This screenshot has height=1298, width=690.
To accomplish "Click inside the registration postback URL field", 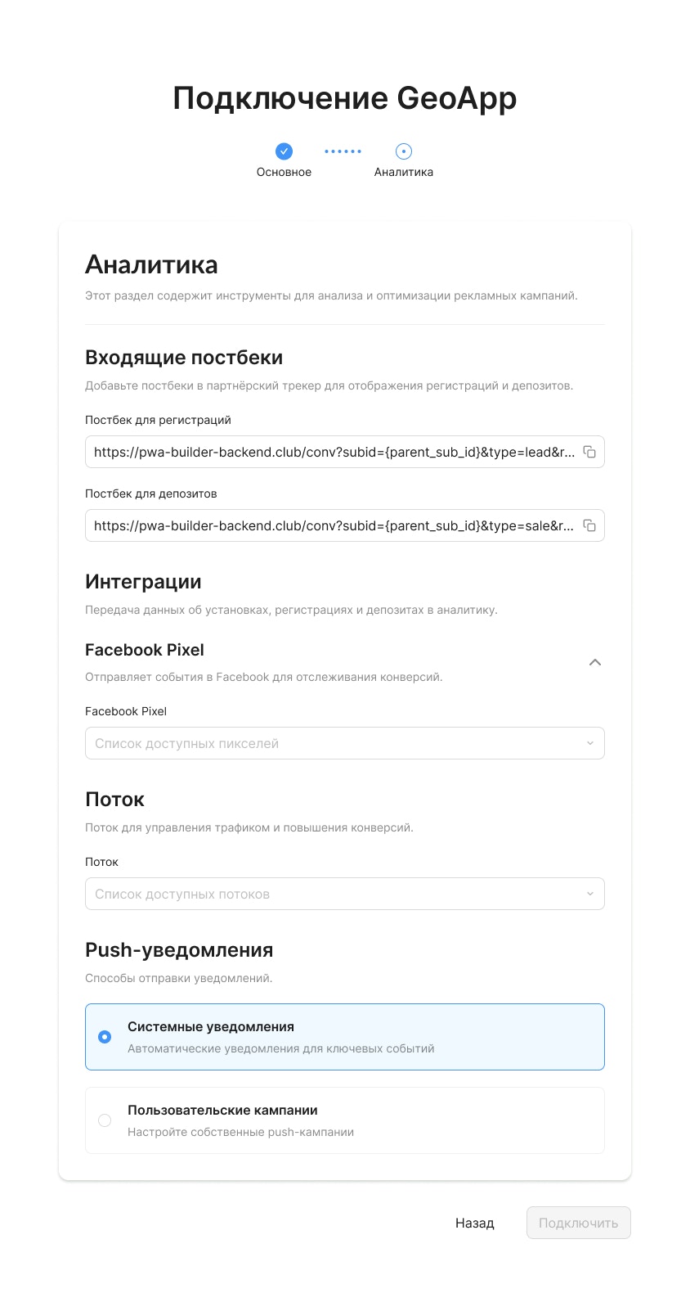I will click(x=327, y=452).
